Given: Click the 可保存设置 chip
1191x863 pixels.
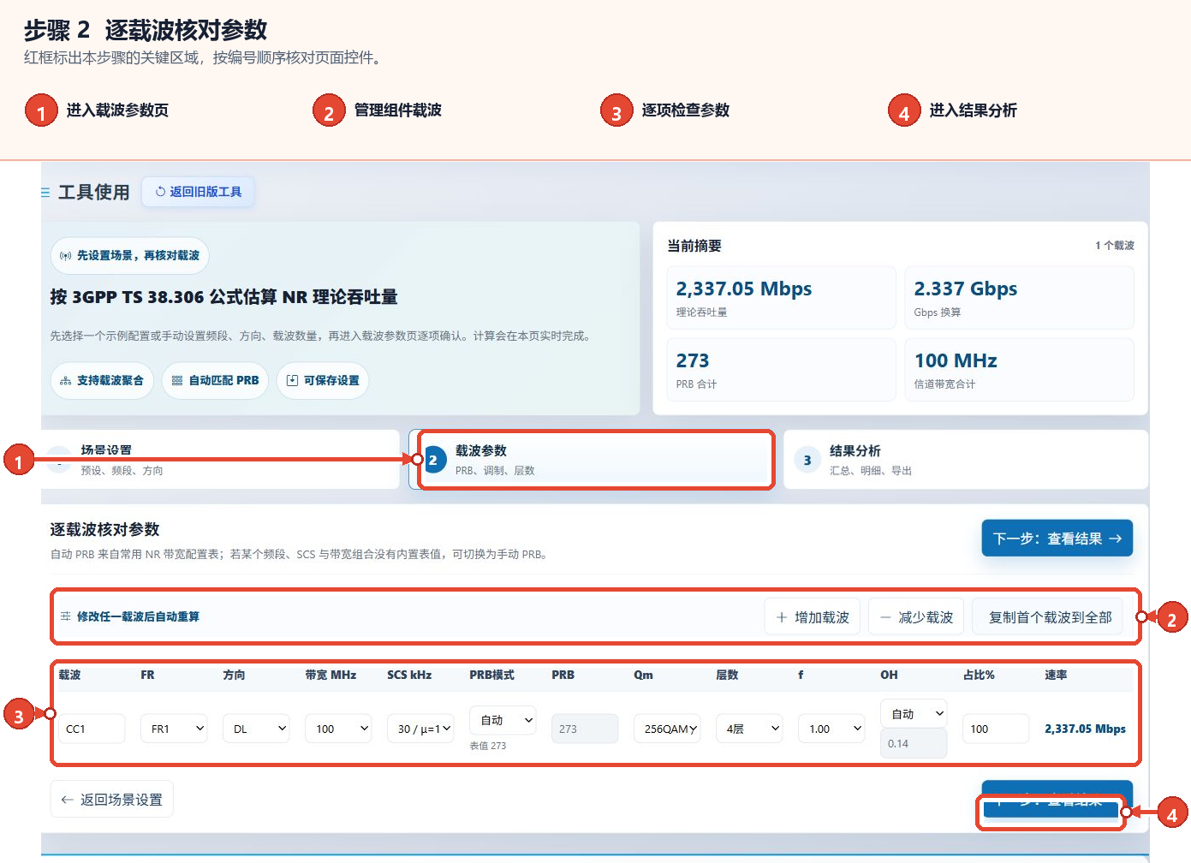Looking at the screenshot, I should (323, 380).
